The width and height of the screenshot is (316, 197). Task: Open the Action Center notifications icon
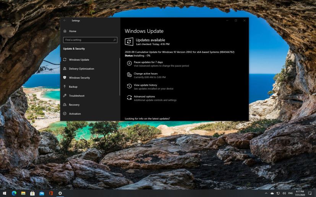(310, 194)
